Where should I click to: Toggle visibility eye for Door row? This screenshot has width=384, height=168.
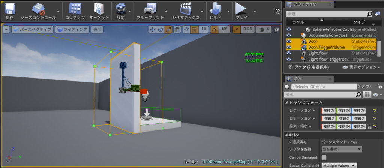coord(289,41)
